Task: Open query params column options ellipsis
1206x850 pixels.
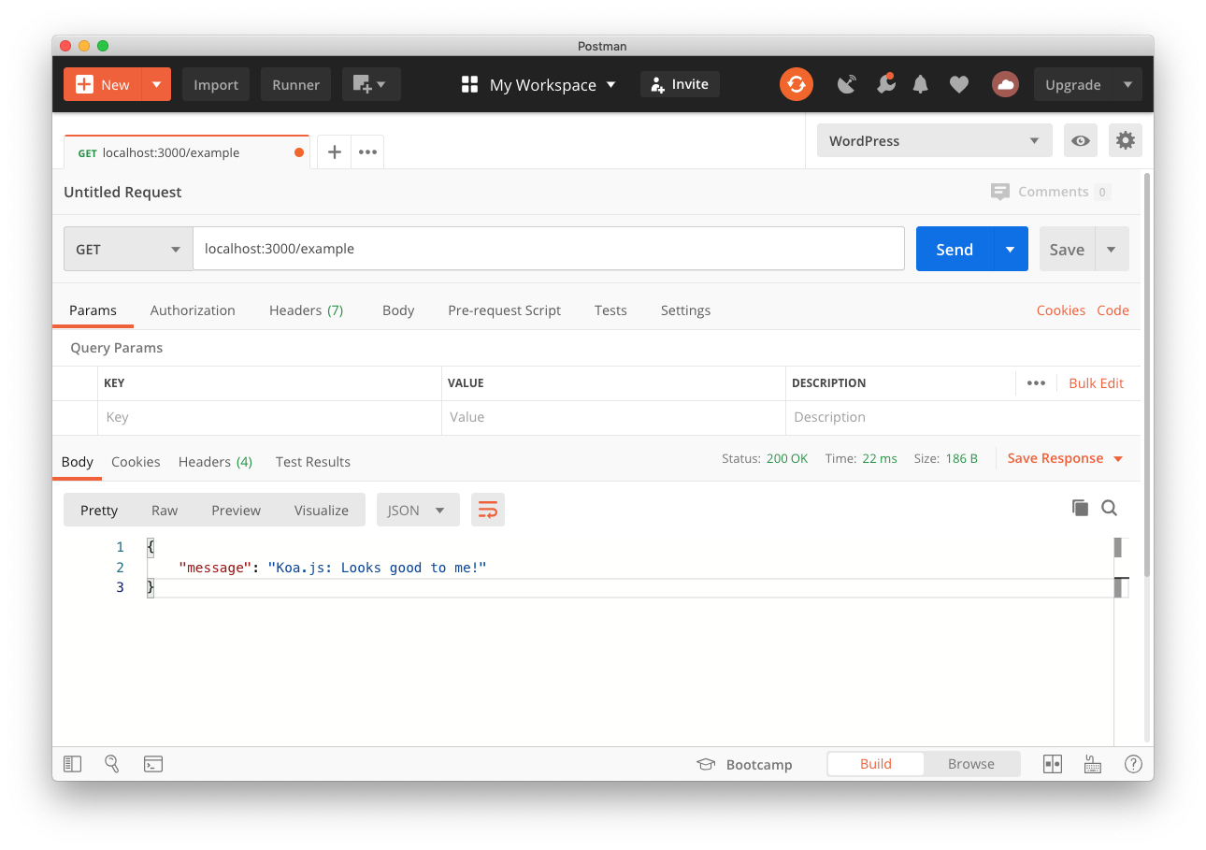Action: (1036, 382)
